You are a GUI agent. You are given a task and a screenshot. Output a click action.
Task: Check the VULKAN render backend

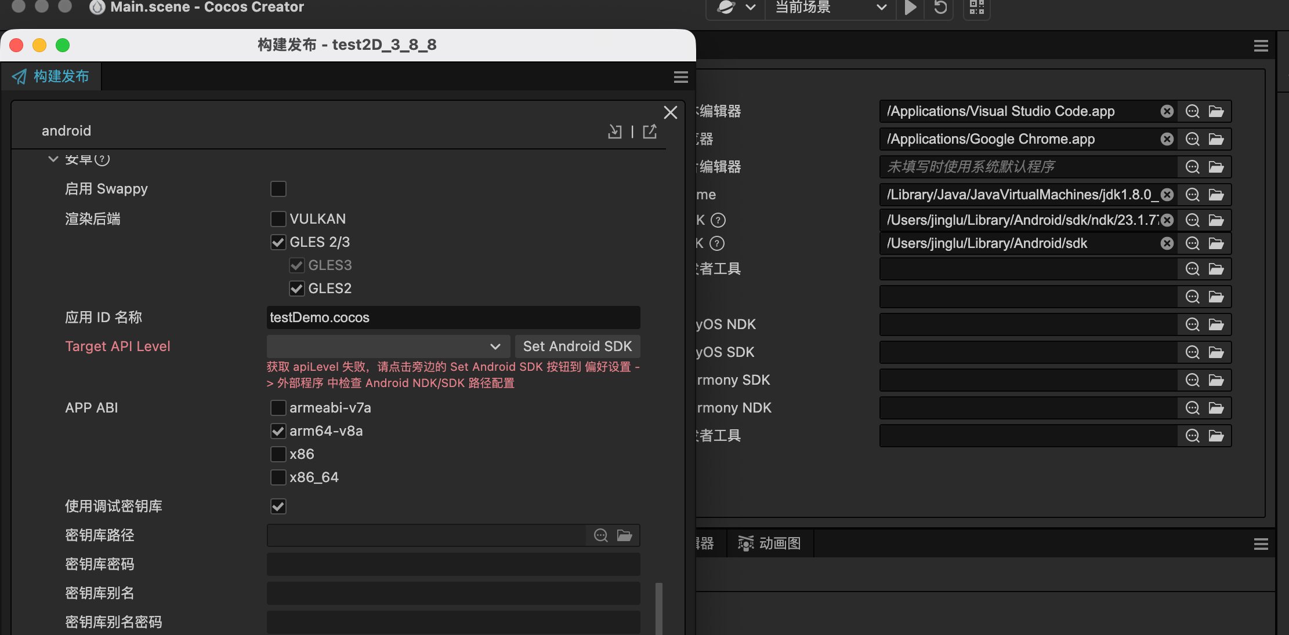point(278,219)
